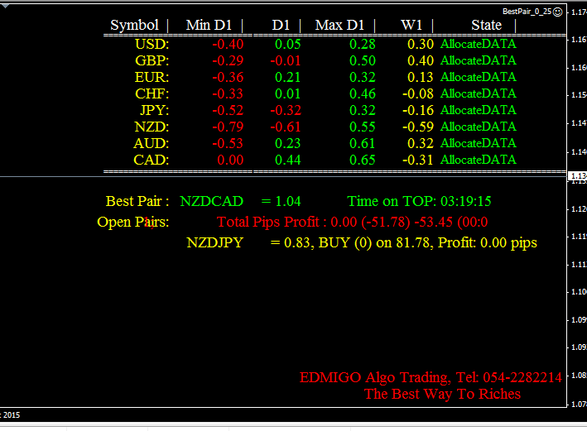Select the GBP: symbol row label
Image resolution: width=587 pixels, height=431 pixels.
(152, 60)
